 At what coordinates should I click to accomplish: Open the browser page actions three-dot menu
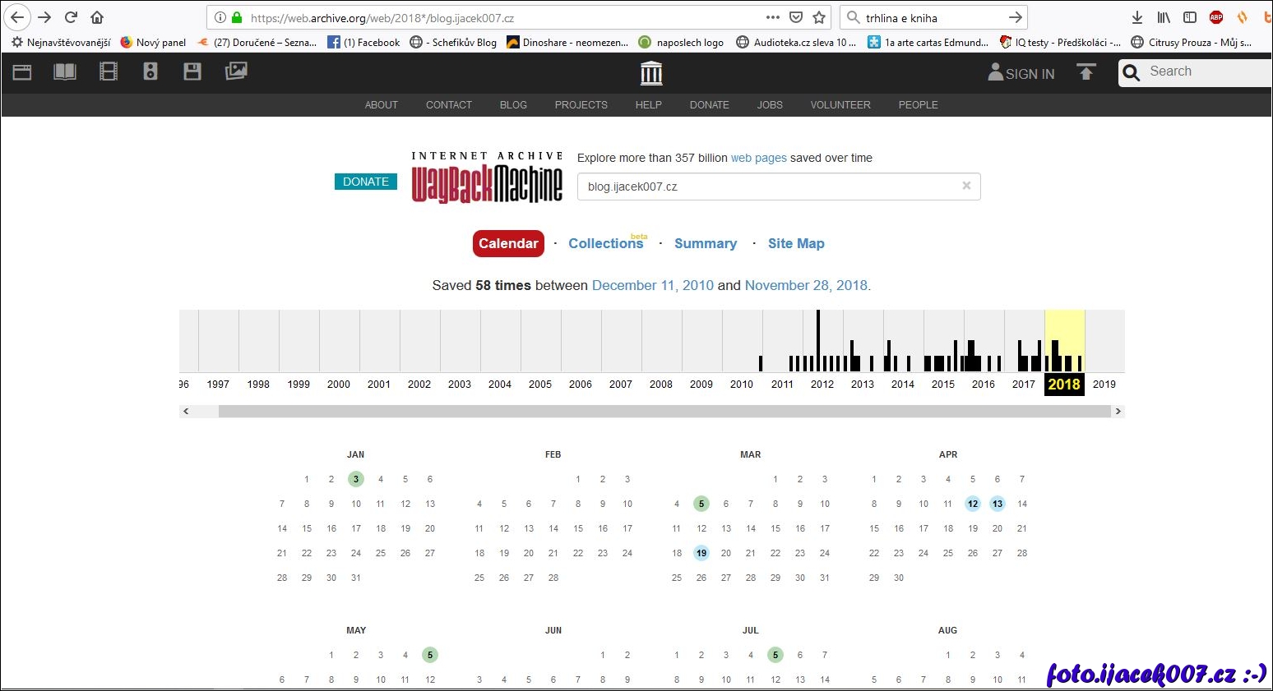772,17
